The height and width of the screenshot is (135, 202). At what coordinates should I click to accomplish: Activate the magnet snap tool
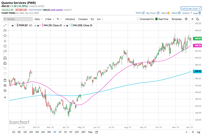tap(5, 58)
